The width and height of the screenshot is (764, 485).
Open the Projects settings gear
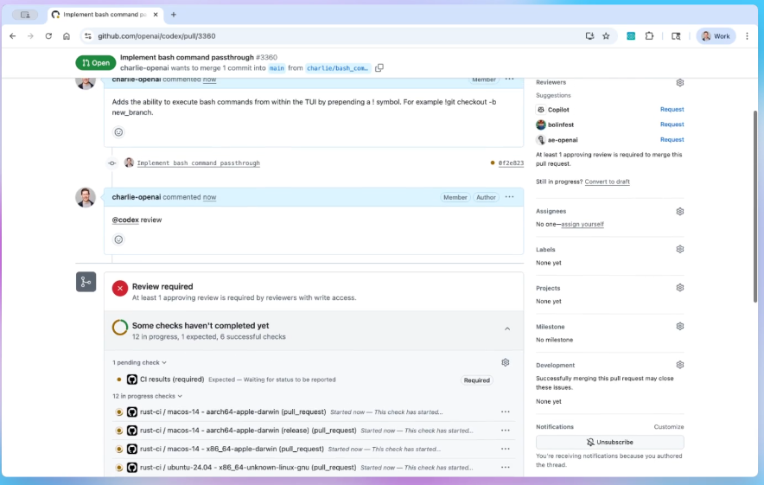(679, 288)
